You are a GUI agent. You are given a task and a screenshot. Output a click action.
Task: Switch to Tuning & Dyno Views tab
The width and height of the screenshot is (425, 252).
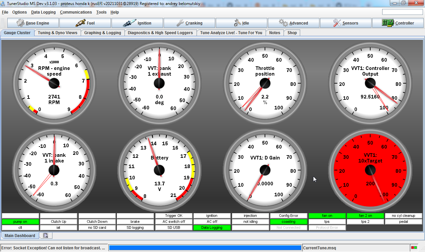[x=57, y=33]
